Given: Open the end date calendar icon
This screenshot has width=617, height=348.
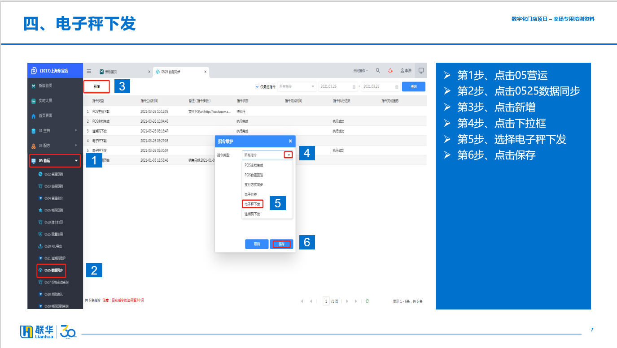Looking at the screenshot, I should tap(397, 87).
